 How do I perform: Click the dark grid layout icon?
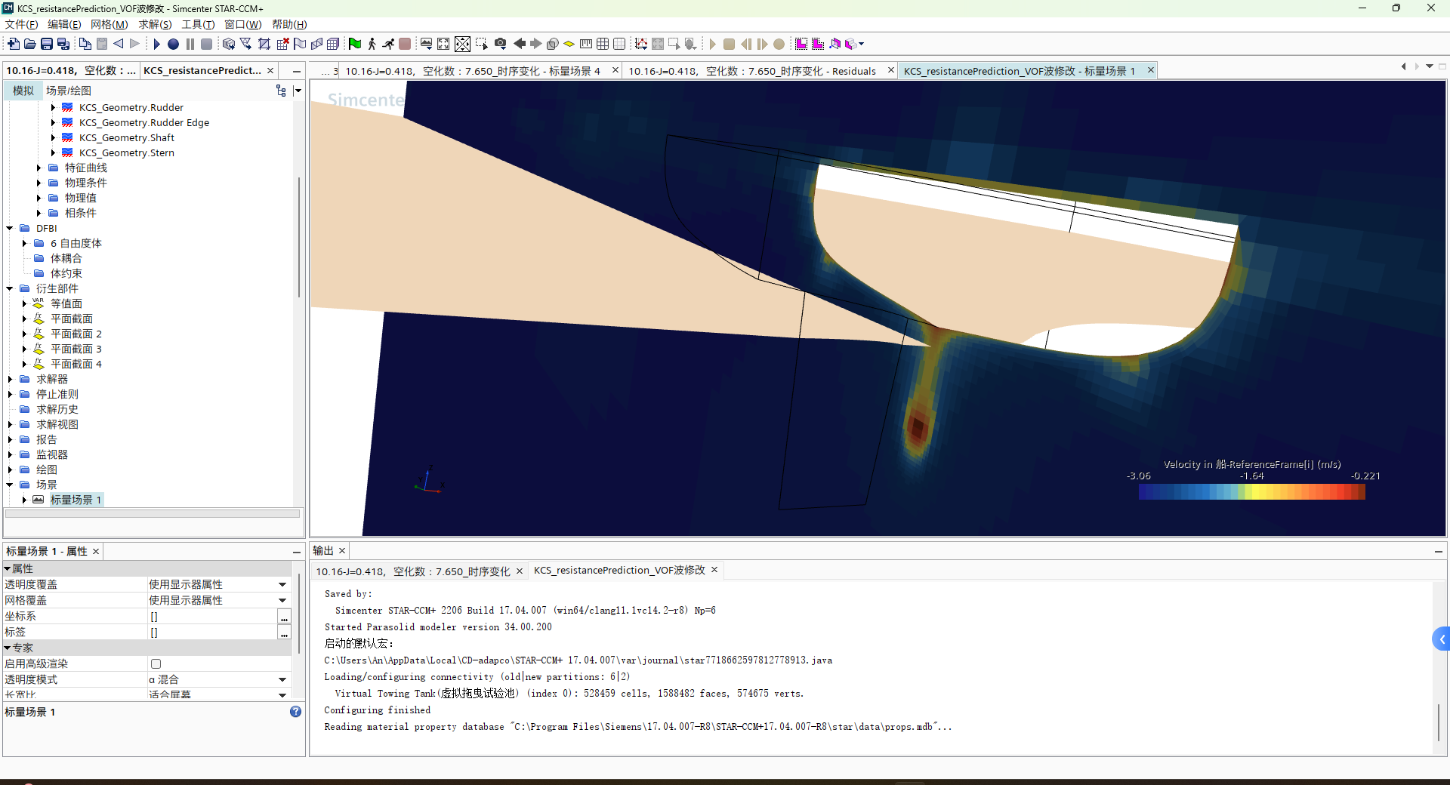coord(603,44)
